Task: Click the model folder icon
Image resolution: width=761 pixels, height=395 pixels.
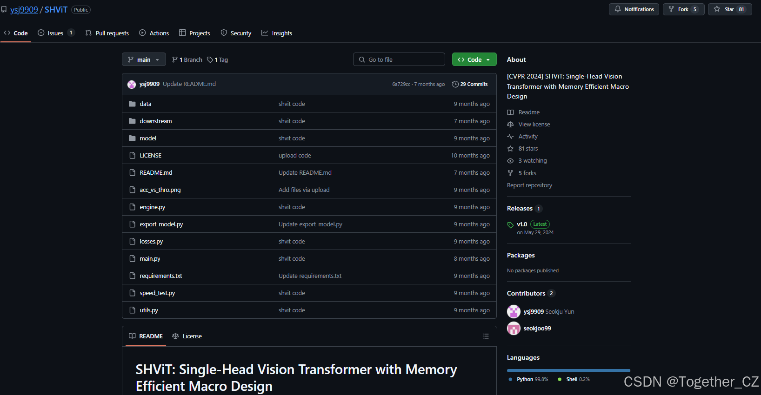Action: coord(132,138)
